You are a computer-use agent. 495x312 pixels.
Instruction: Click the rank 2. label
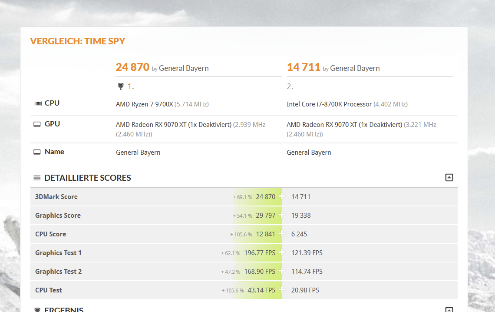point(290,86)
